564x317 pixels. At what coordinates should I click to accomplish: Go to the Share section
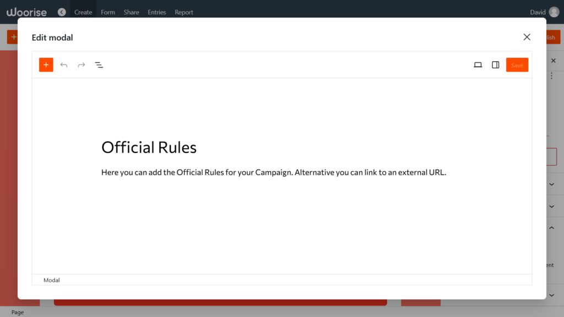tap(131, 12)
